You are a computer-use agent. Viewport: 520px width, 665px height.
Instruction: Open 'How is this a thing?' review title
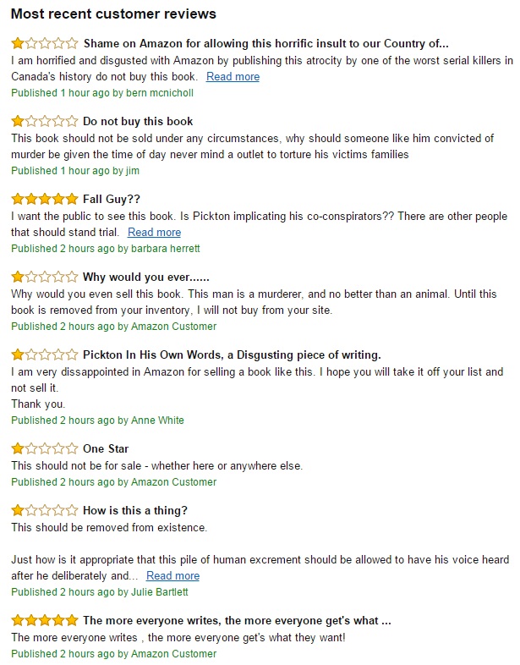coord(135,510)
